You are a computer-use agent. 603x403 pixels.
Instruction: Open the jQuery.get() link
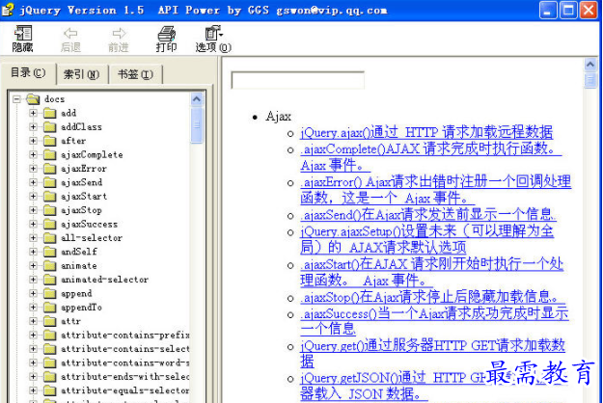coord(432,354)
